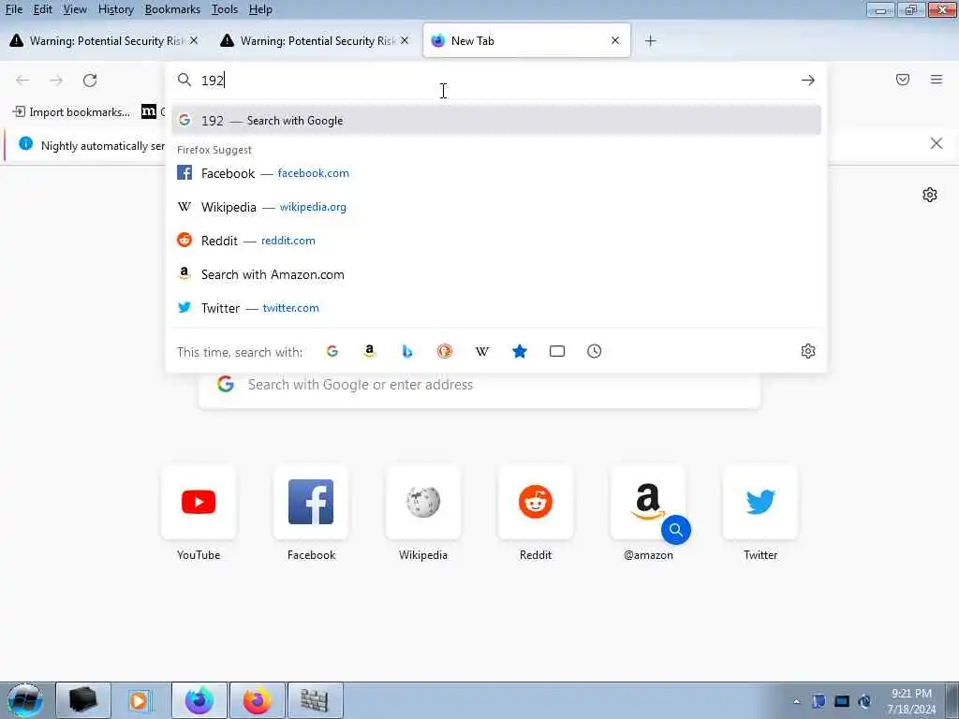The width and height of the screenshot is (959, 719).
Task: Search this time with Bing icon
Action: [407, 351]
